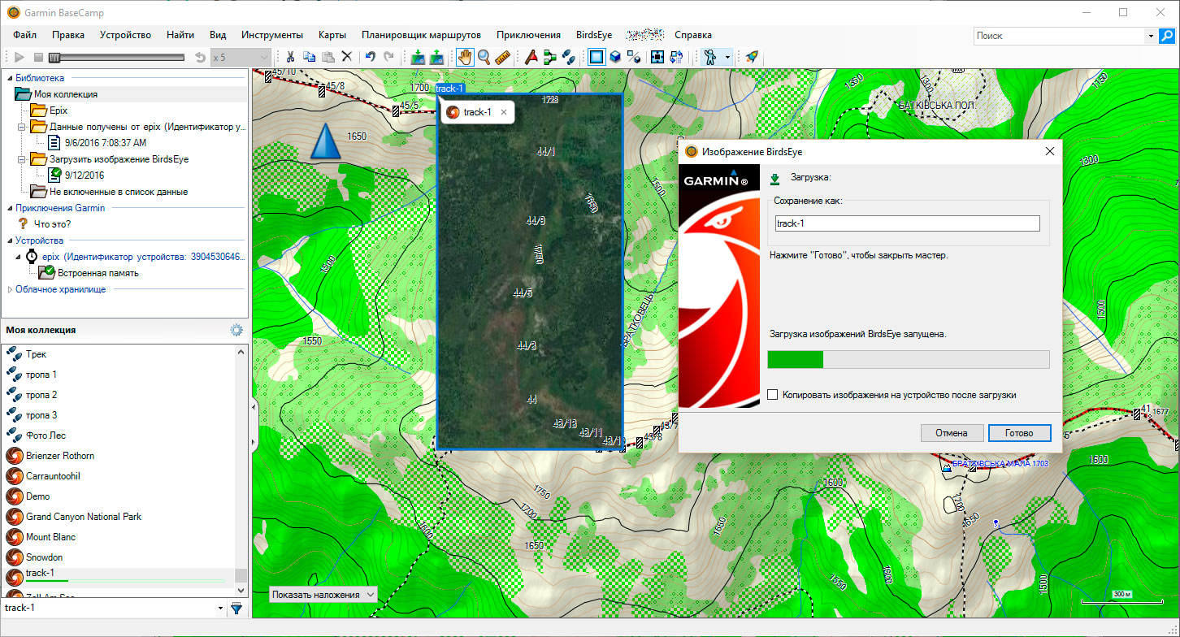Activate the zoom magnifier tool
This screenshot has height=637, width=1180.
[484, 57]
